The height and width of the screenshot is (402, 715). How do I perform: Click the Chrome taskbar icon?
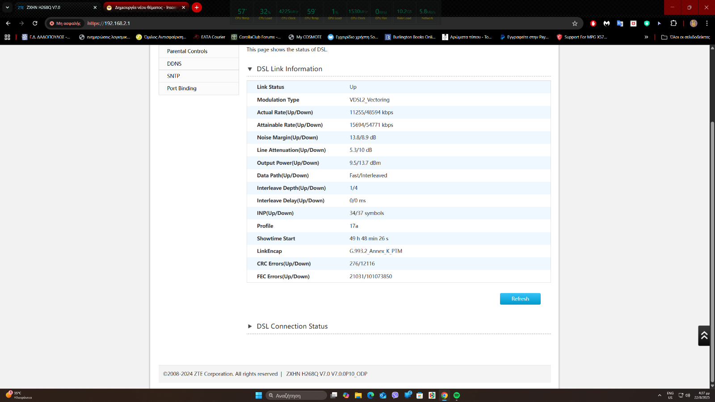444,395
